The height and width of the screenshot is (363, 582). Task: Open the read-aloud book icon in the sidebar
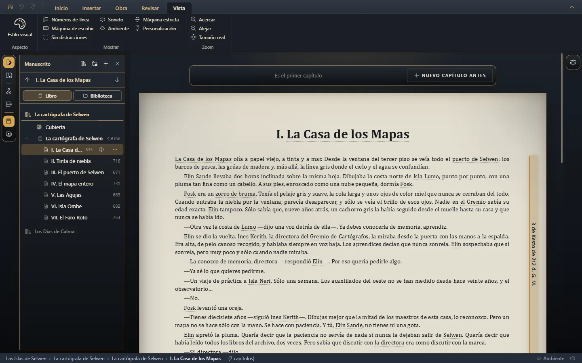click(x=9, y=75)
